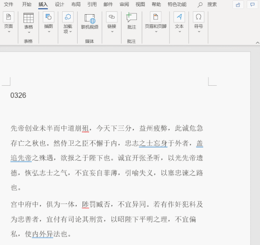Insert Online Video (联机视频)
Image resolution: width=260 pixels, height=245 pixels.
click(x=89, y=19)
